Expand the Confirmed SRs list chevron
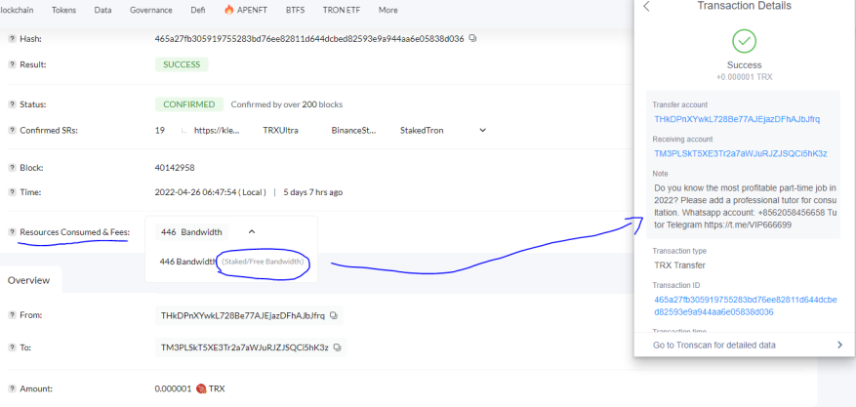 point(482,131)
